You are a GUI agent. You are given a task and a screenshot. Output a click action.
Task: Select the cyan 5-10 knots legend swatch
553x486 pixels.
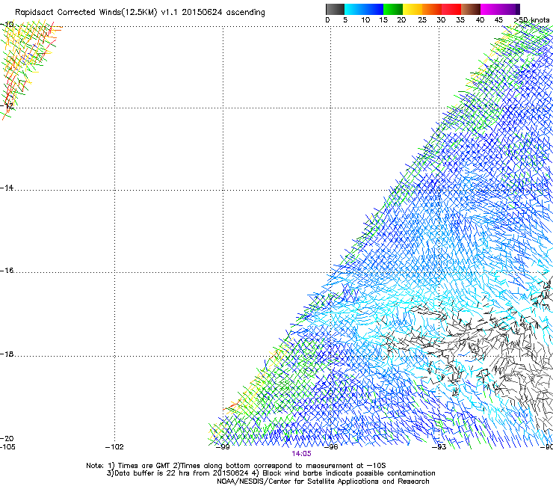(x=354, y=9)
